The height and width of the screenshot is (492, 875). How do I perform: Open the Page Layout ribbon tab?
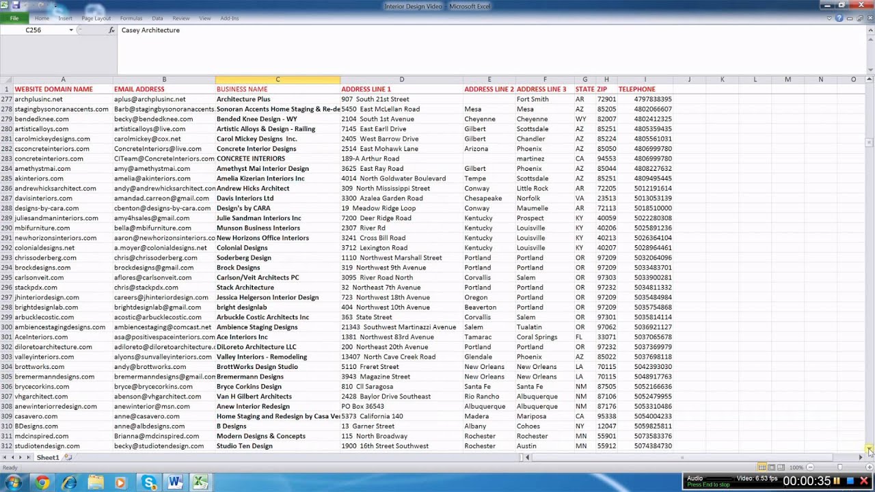point(96,18)
